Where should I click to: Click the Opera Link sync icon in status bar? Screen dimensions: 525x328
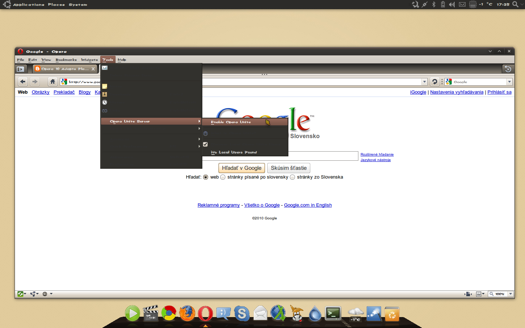pos(20,294)
